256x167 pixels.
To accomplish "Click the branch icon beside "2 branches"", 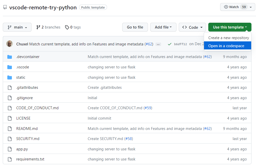I will pyautogui.click(x=38, y=27).
